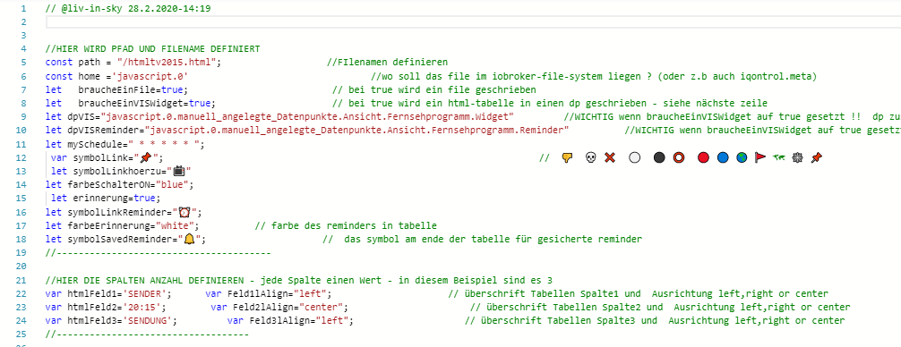Click the "left" value of Feld3lAlign
The height and width of the screenshot is (347, 901).
point(332,320)
